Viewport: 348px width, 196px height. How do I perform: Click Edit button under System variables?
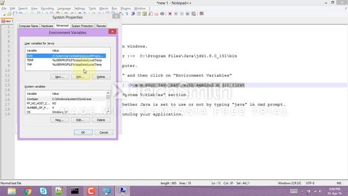[x=80, y=120]
